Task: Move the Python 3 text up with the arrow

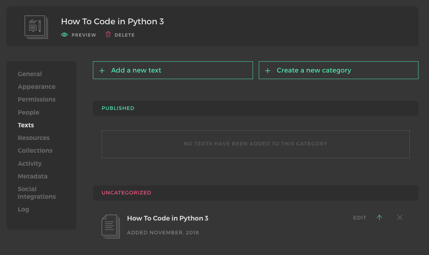Action: pos(379,218)
